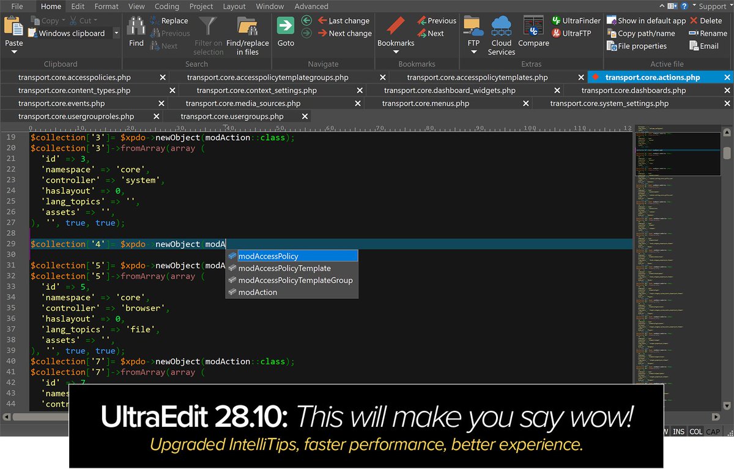Expand the Bookmarks dropdown arrow
Viewport: 734px width, 469px height.
(396, 52)
